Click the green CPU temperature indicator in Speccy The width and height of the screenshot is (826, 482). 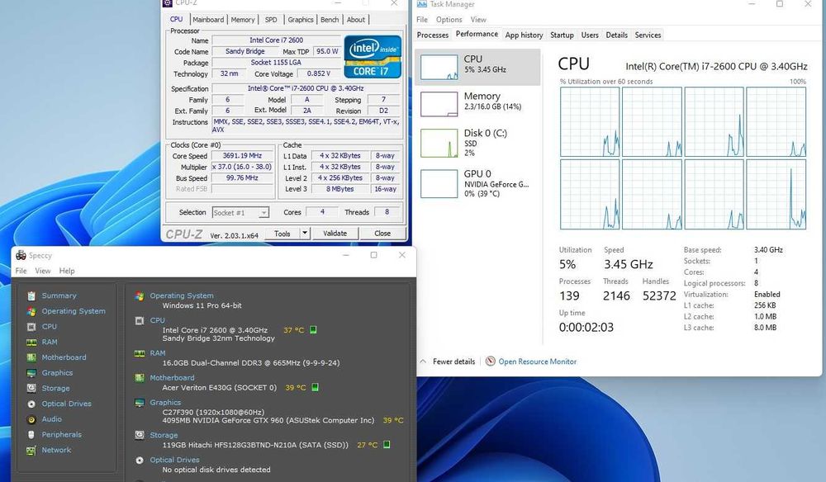(313, 330)
